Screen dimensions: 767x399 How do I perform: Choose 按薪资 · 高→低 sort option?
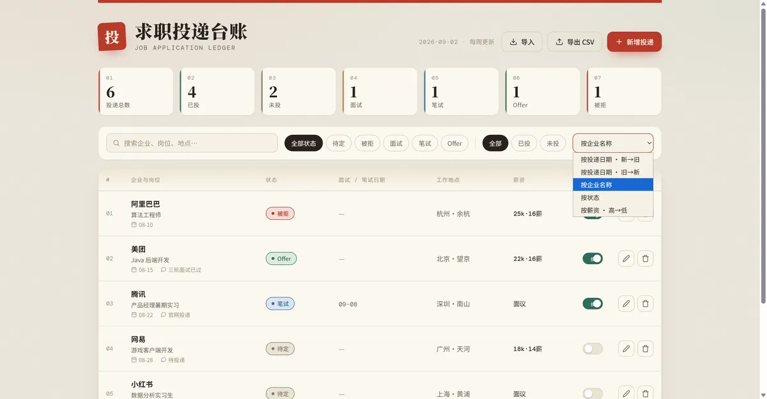tap(613, 210)
